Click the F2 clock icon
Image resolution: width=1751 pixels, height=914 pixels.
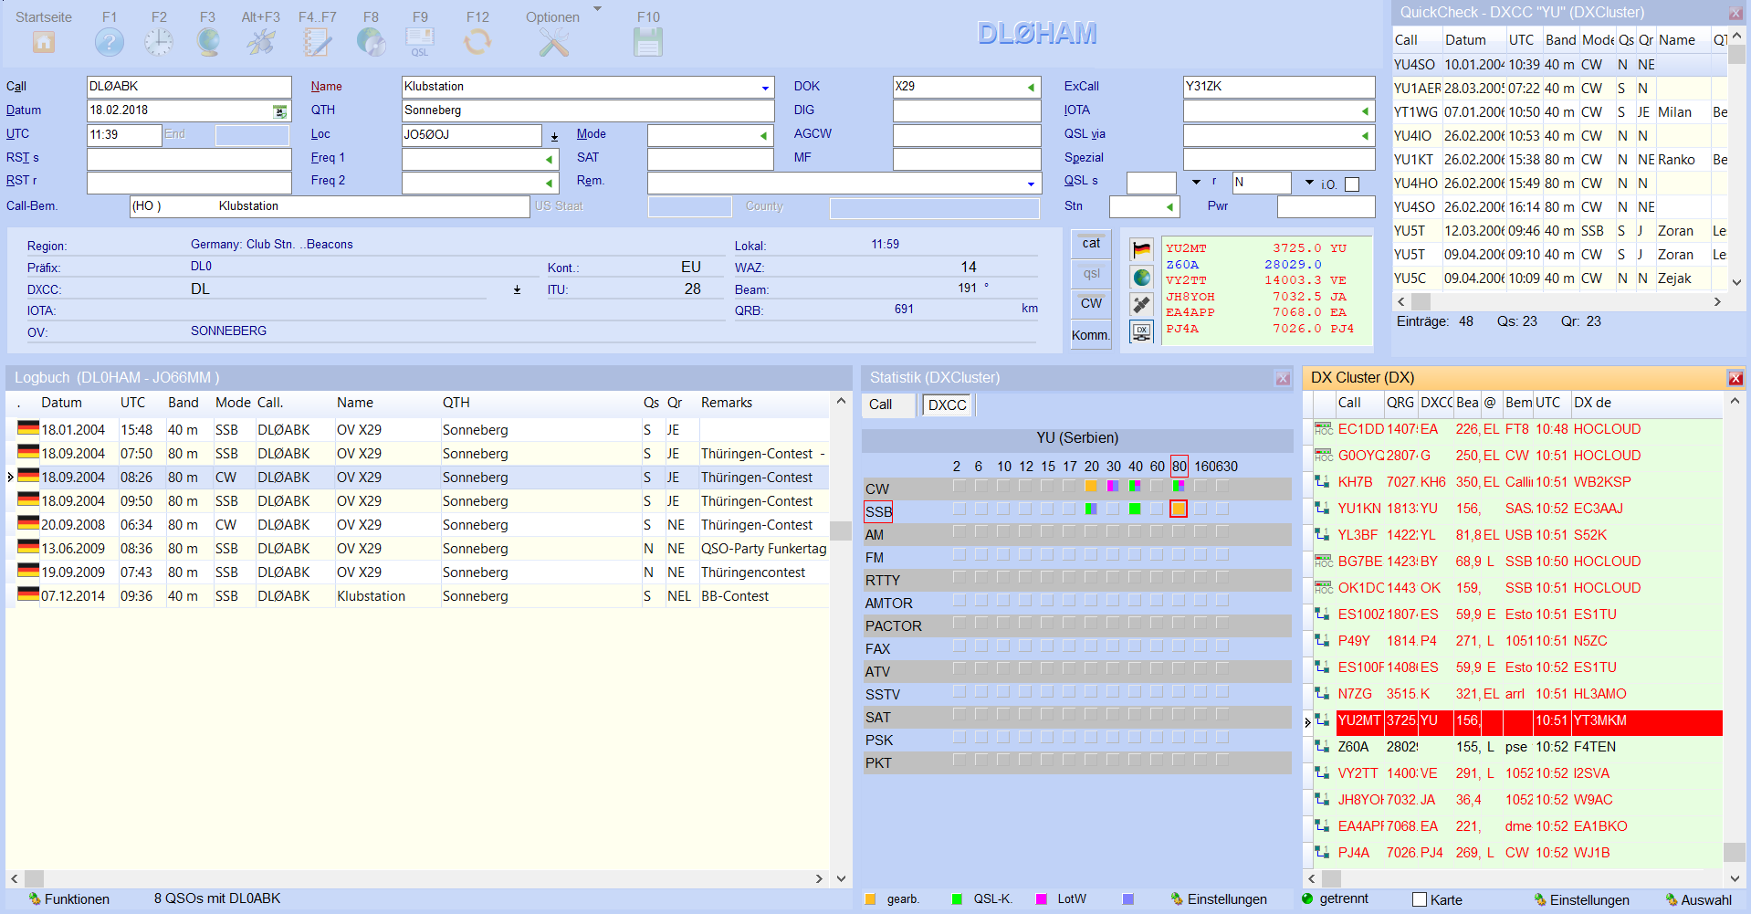(x=159, y=42)
